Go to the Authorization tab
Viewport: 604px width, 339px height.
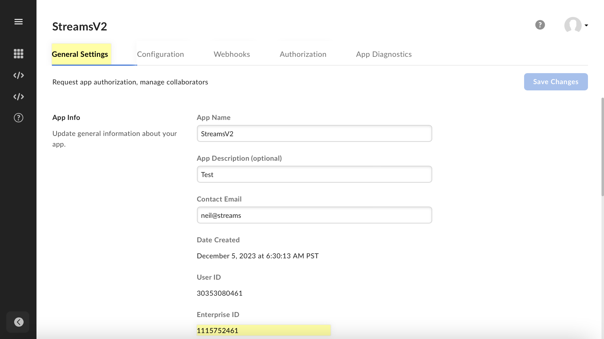(303, 54)
